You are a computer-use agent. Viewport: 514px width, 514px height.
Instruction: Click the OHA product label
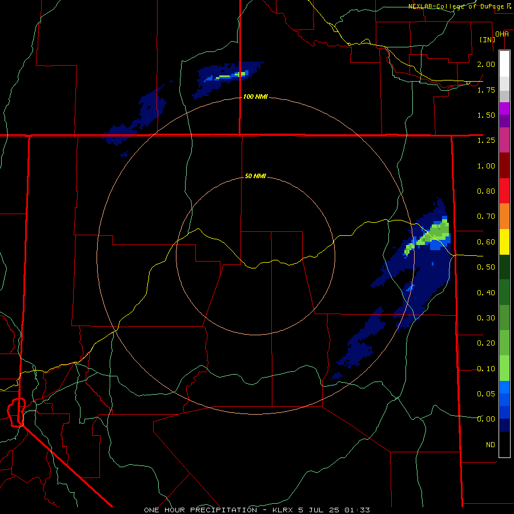502,34
